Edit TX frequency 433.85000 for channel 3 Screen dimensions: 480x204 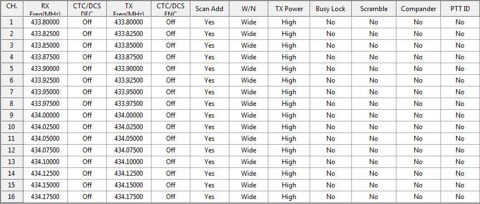tap(129, 45)
